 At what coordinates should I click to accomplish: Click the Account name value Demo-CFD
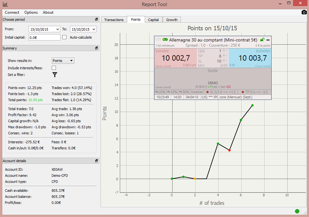[60, 176]
